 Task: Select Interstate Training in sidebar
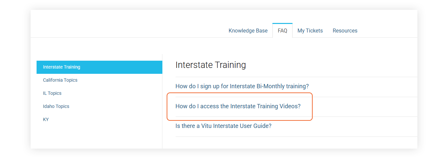pos(99,67)
